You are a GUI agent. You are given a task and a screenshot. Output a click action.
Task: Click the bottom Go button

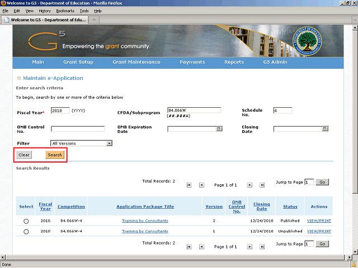coord(322,244)
